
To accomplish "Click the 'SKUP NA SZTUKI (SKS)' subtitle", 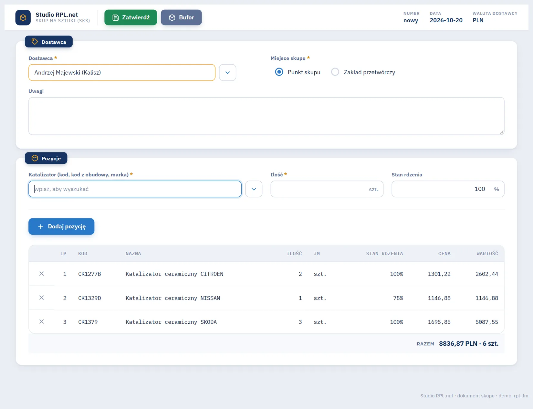I will pyautogui.click(x=63, y=21).
